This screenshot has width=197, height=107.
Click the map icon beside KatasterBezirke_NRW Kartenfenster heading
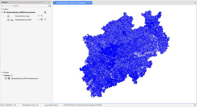5,12
